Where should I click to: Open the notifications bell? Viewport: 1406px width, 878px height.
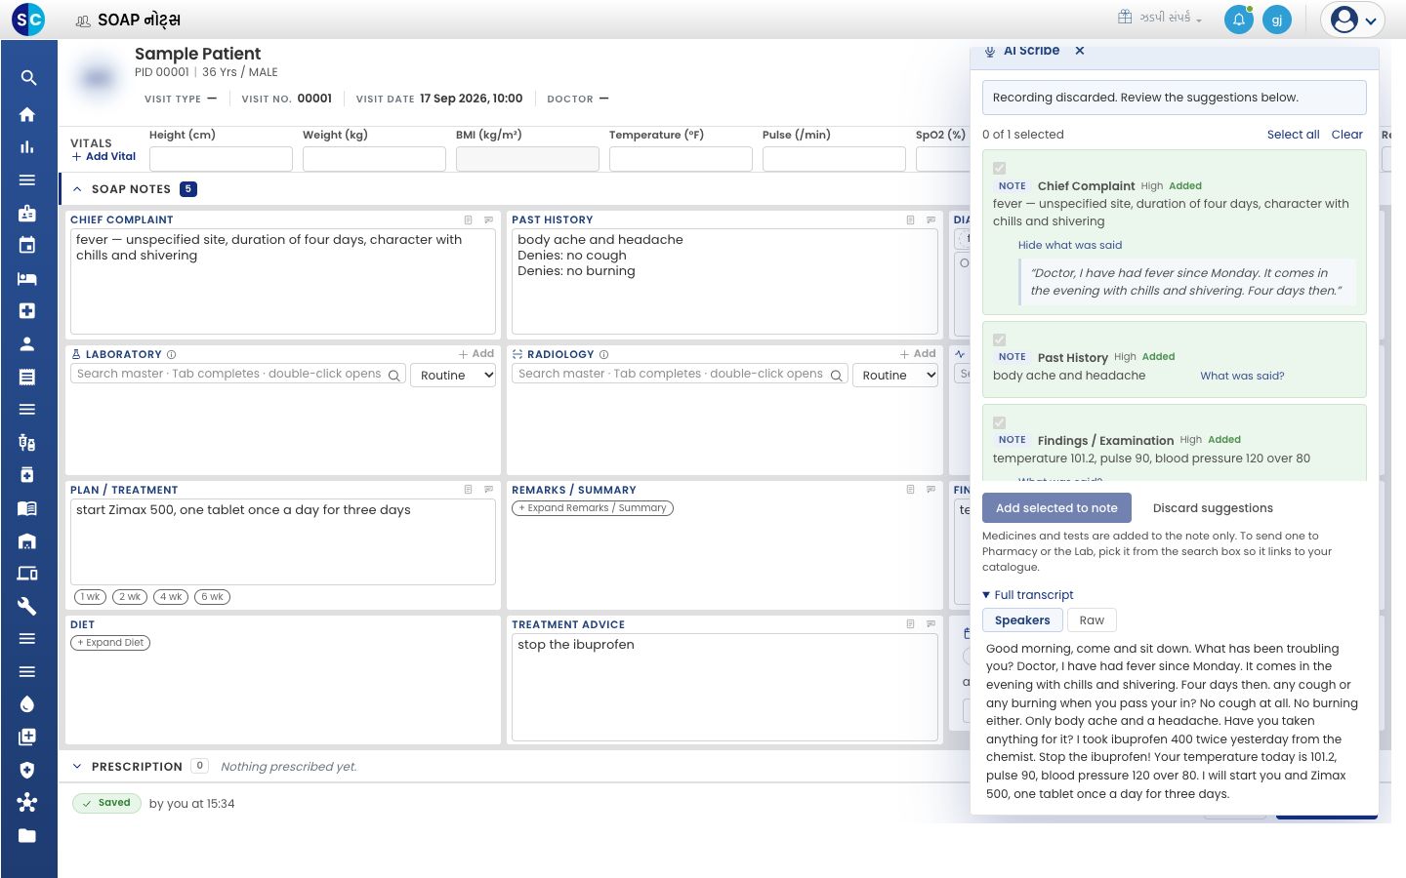point(1239,20)
